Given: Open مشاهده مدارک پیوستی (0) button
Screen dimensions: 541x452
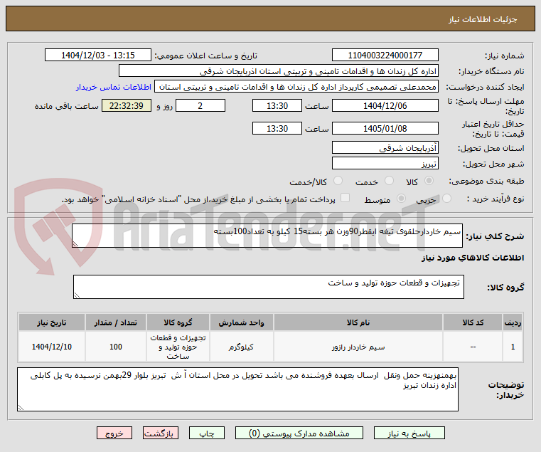Looking at the screenshot, I should (x=299, y=433).
